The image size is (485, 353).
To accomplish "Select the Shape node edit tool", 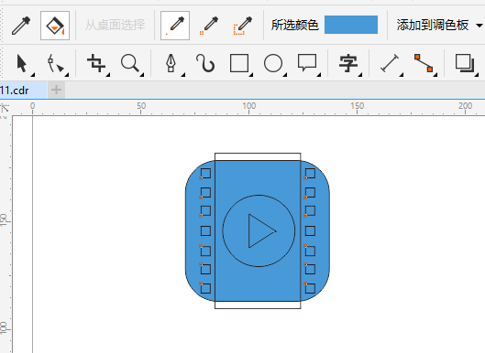I will (x=55, y=63).
